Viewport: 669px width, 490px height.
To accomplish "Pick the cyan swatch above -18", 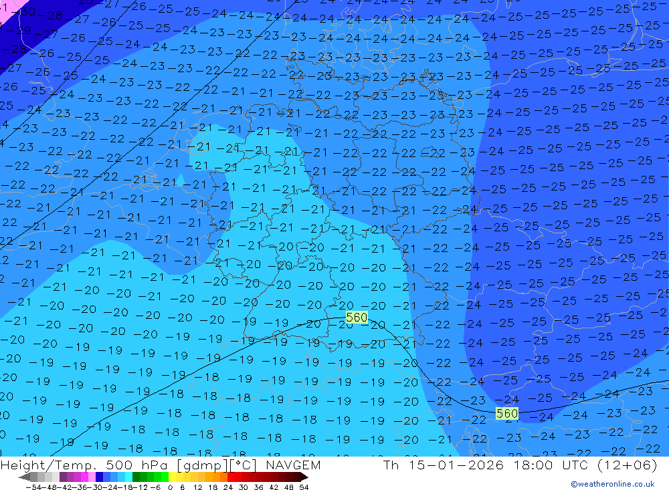I will (128, 477).
